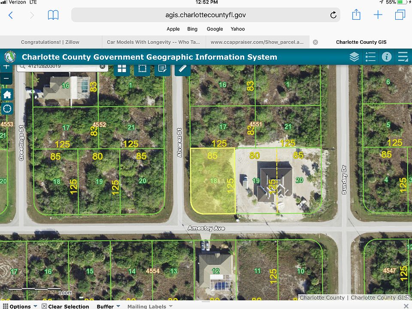Return map to home extent
The height and width of the screenshot is (309, 412).
click(x=7, y=94)
